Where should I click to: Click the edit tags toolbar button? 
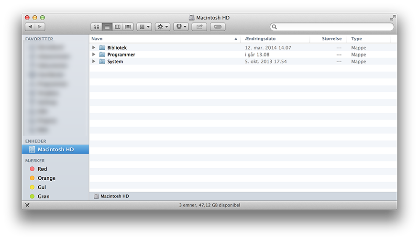pos(218,27)
